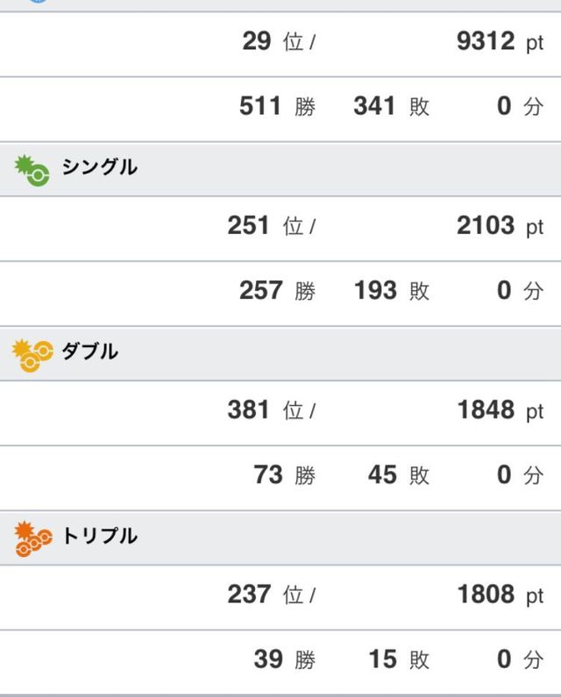Click the yellow Double battle icon

click(33, 356)
